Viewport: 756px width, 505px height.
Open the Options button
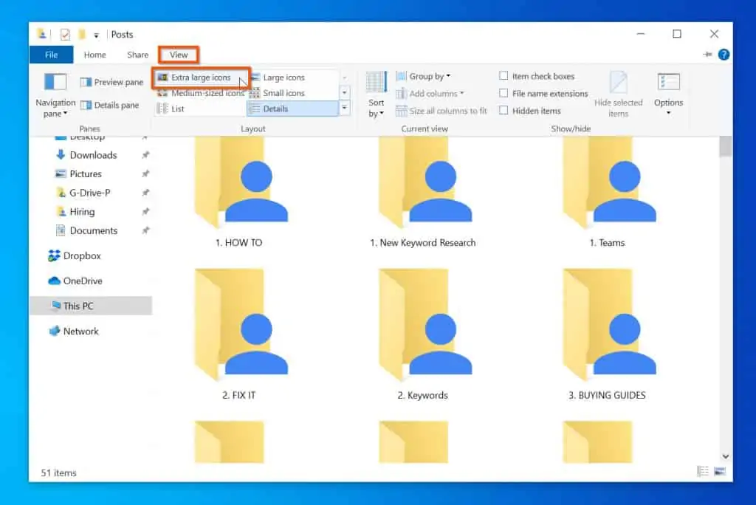668,95
